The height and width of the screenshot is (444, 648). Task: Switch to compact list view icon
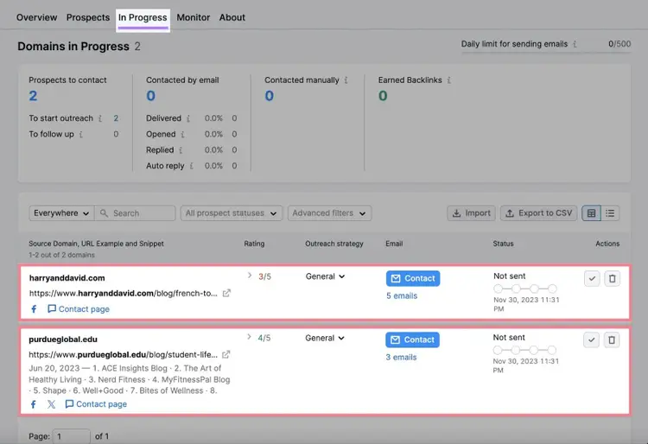point(610,213)
